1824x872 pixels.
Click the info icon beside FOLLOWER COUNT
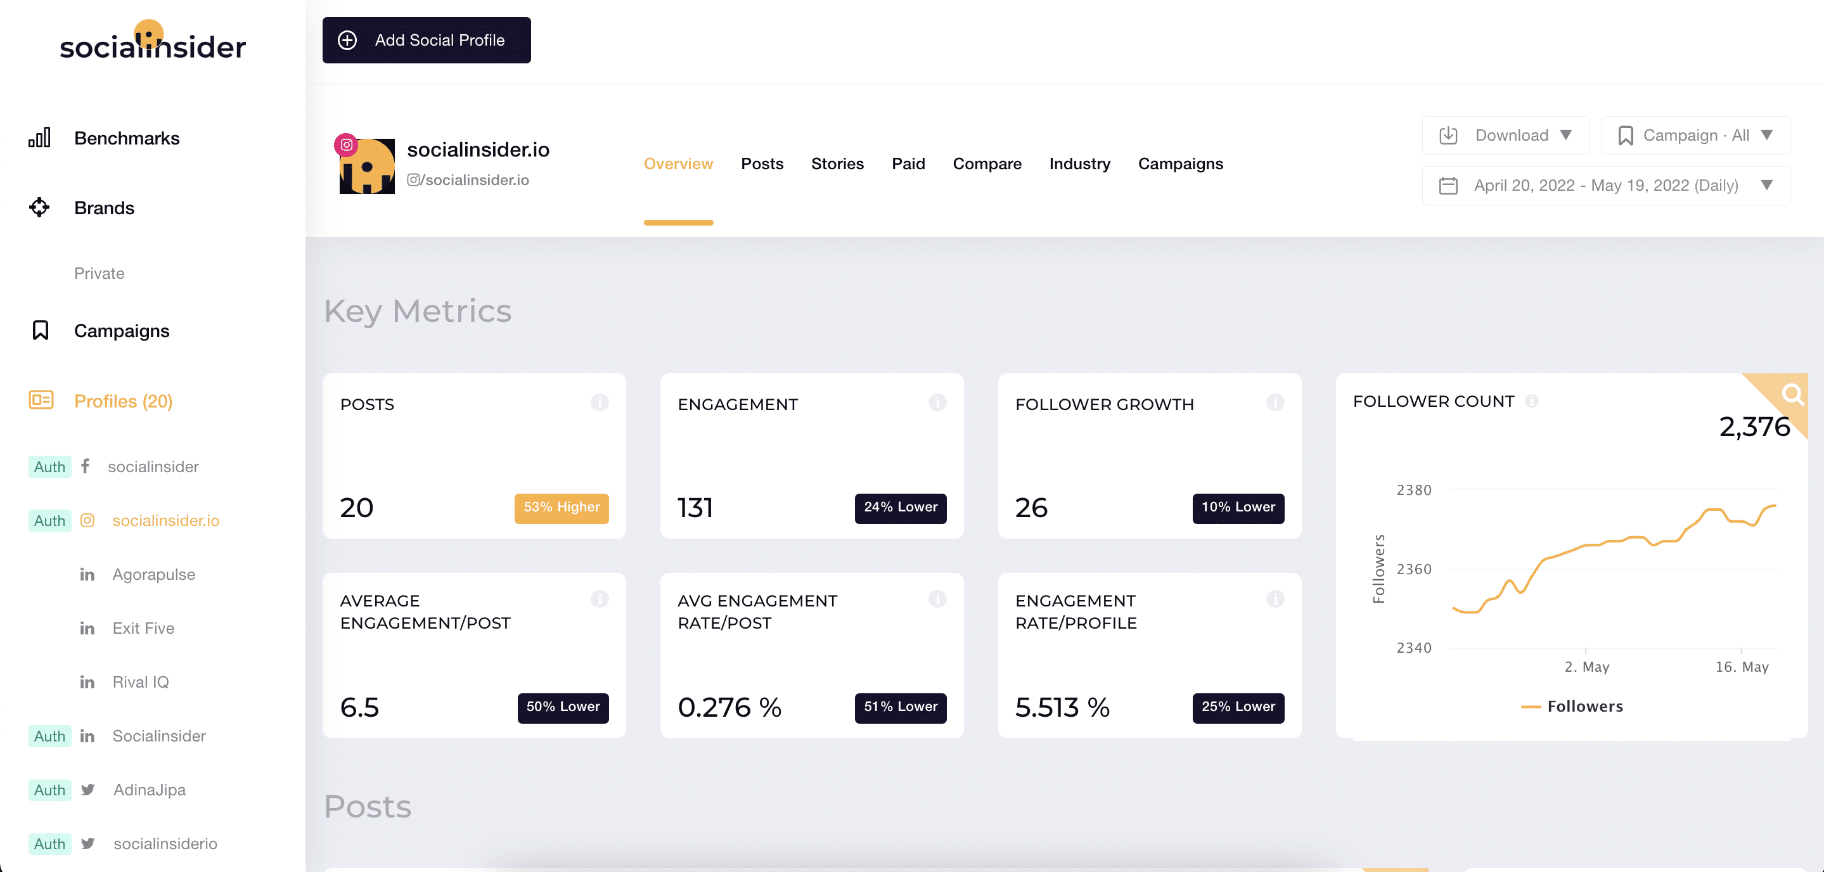tap(1532, 401)
